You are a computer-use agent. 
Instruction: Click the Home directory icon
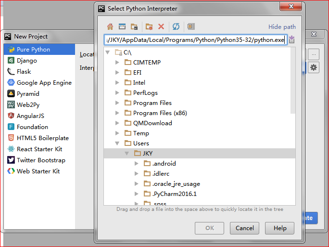pos(110,26)
